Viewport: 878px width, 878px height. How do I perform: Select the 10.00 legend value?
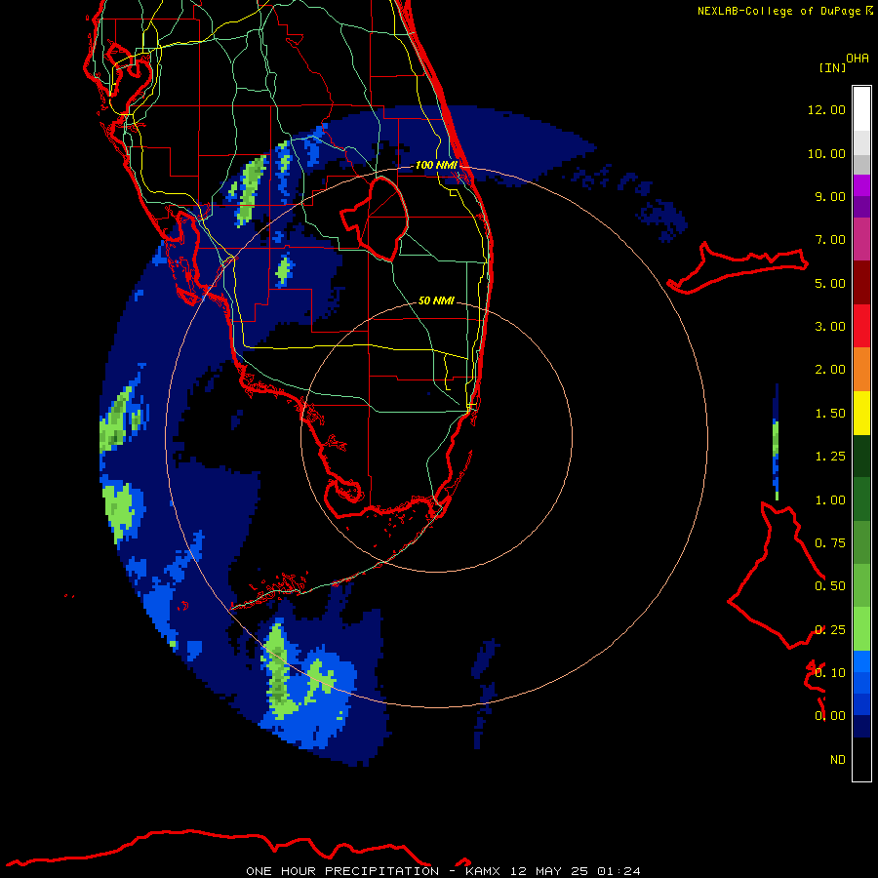[x=826, y=153]
